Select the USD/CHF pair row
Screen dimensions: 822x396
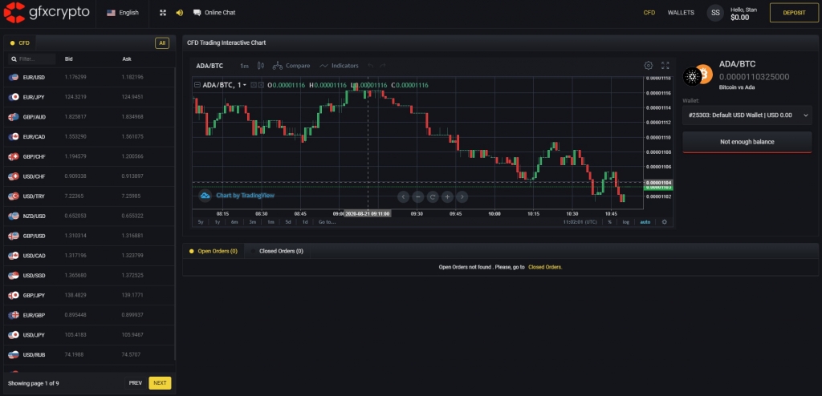[x=89, y=176]
